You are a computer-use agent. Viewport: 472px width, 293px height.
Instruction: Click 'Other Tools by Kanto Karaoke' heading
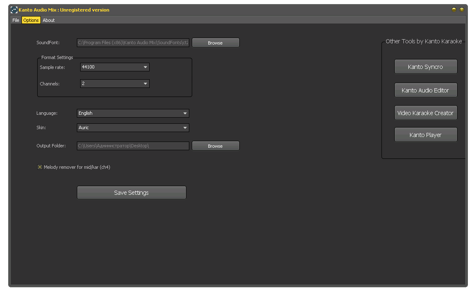(x=424, y=41)
